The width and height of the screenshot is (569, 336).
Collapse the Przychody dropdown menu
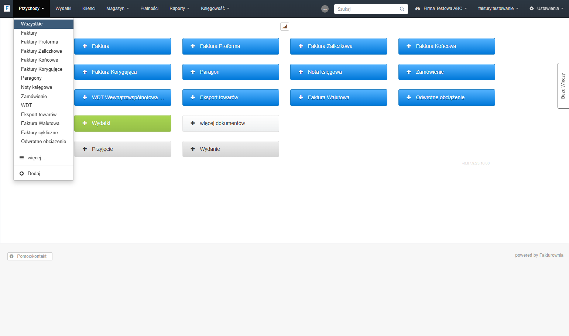point(31,8)
